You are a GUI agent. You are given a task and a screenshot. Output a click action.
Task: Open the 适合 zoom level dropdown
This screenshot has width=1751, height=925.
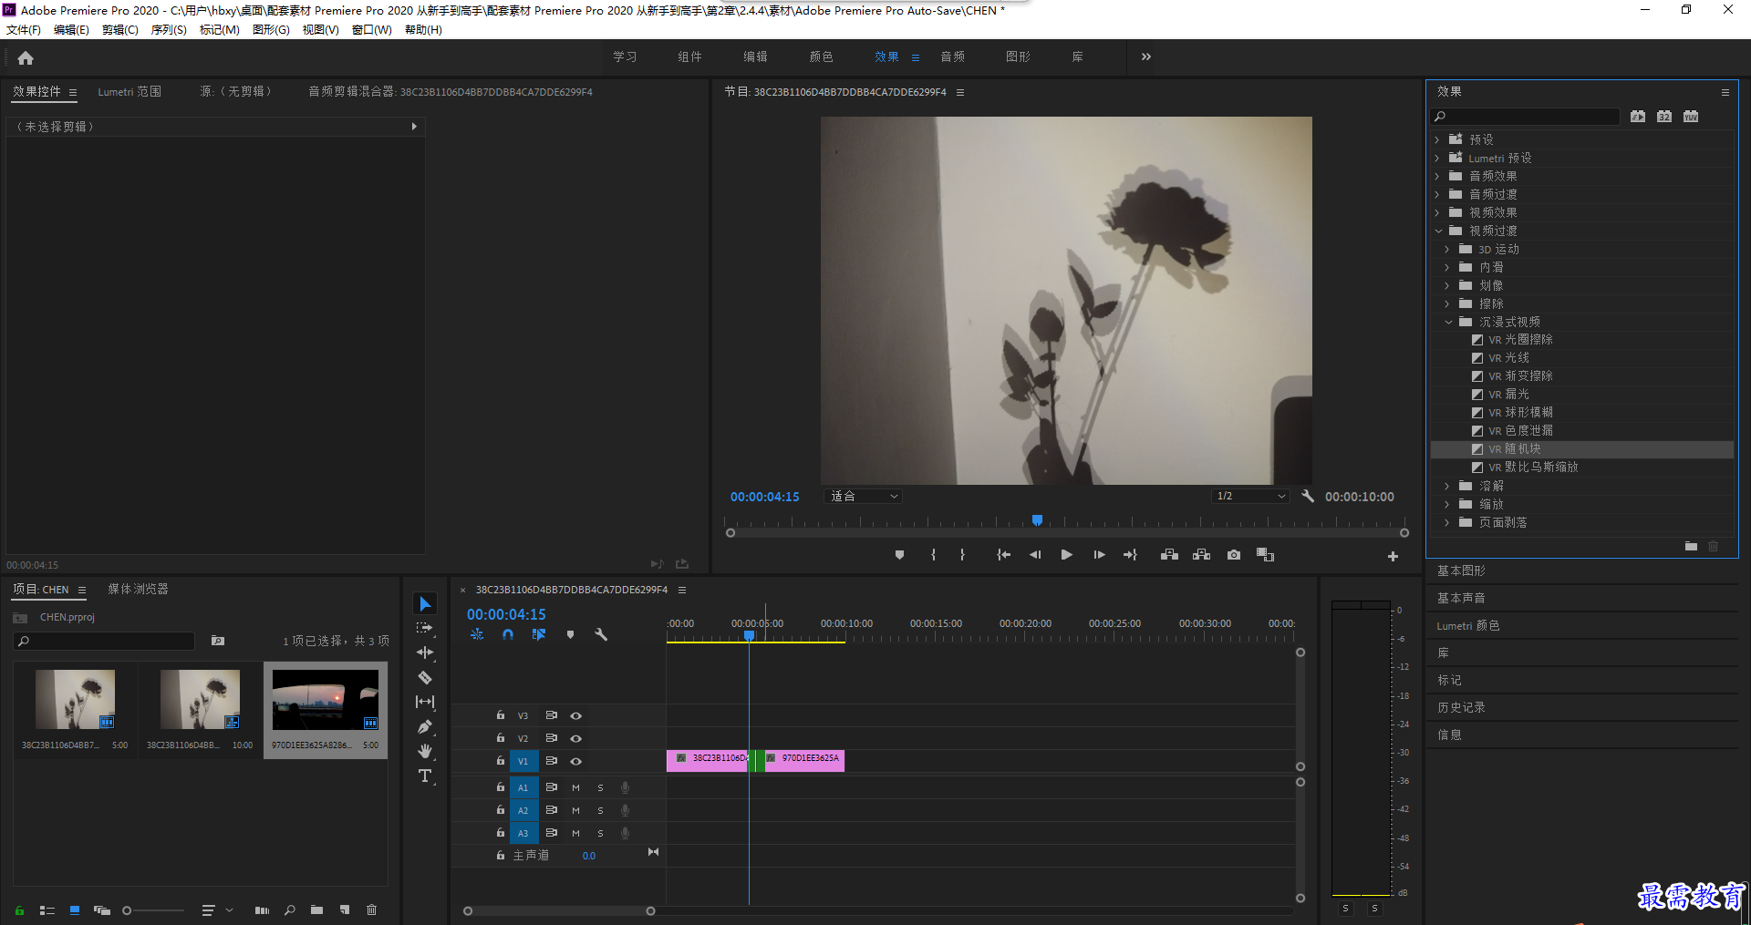[864, 497]
